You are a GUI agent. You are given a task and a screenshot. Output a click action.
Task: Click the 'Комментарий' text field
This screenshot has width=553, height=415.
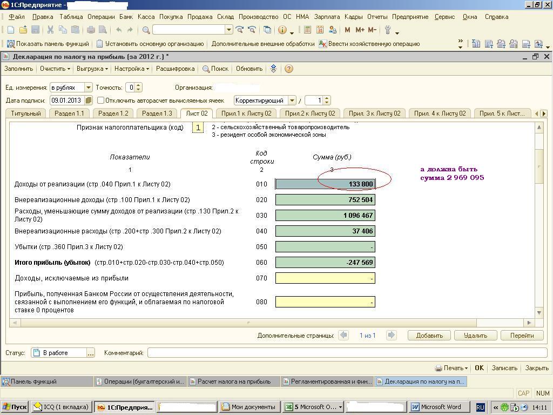(347, 353)
